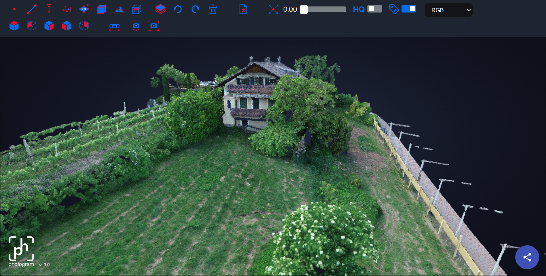
Task: Click the download file icon
Action: click(x=243, y=9)
